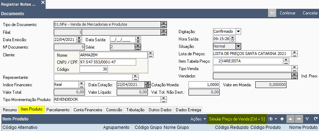Open the filter funnel in Item Produto
The width and height of the screenshot is (319, 131).
pos(307,119)
